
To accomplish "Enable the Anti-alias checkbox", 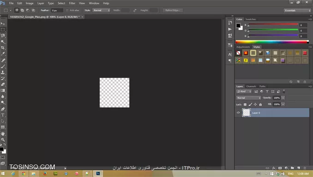I will [67, 10].
